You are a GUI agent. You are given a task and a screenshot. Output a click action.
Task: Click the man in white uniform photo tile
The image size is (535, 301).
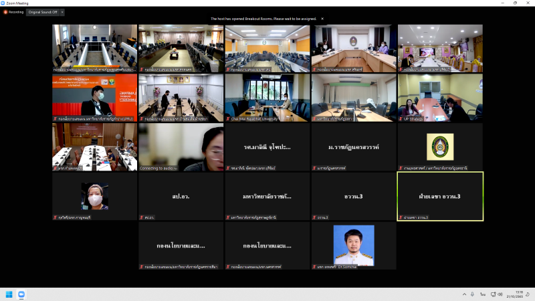[354, 245]
